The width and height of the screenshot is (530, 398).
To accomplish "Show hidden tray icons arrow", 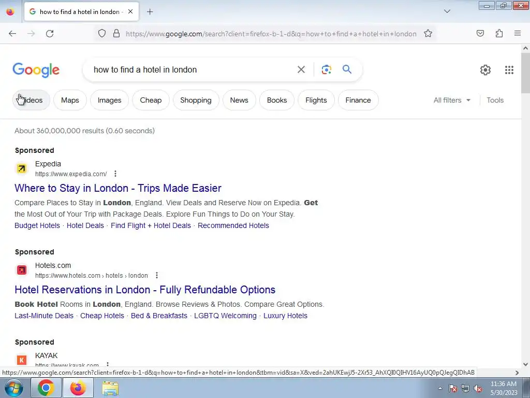I will click(440, 388).
